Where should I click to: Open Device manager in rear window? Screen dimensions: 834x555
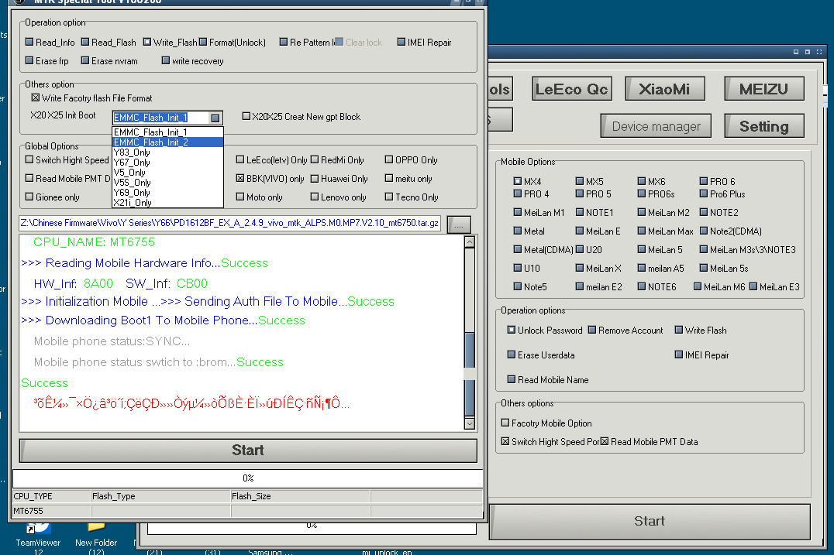pos(656,126)
